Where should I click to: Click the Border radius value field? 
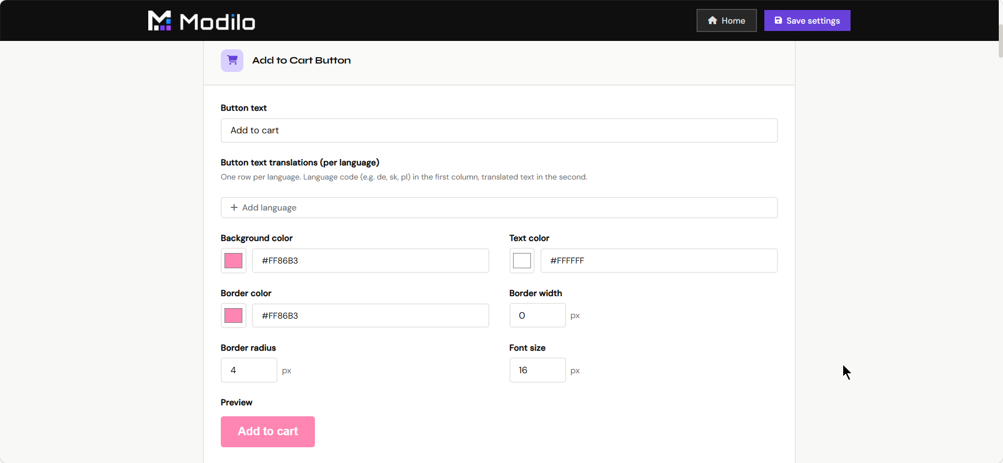click(x=249, y=370)
